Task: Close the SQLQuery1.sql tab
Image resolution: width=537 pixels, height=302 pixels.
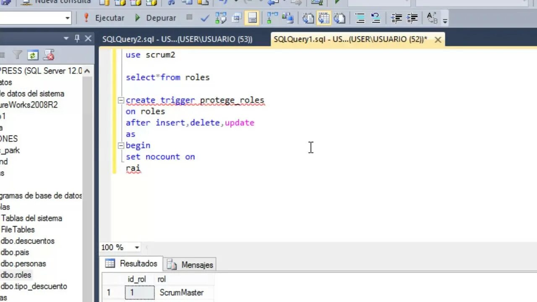Action: click(x=438, y=40)
